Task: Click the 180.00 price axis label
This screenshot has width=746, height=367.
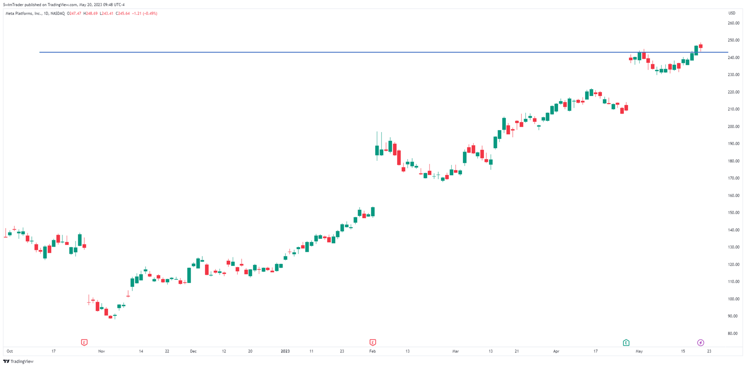Action: [733, 161]
